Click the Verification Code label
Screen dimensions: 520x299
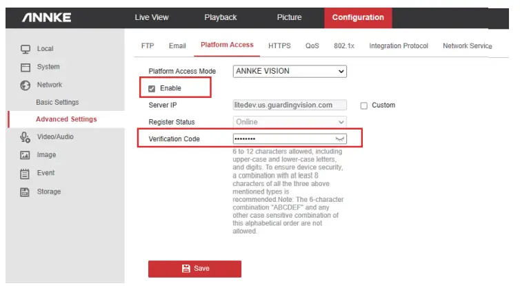click(174, 139)
